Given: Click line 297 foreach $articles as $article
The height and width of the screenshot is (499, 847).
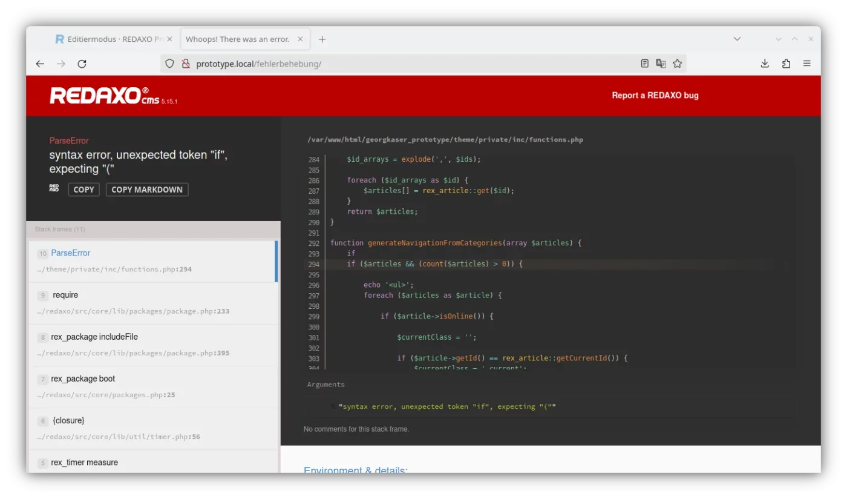Looking at the screenshot, I should coord(433,295).
